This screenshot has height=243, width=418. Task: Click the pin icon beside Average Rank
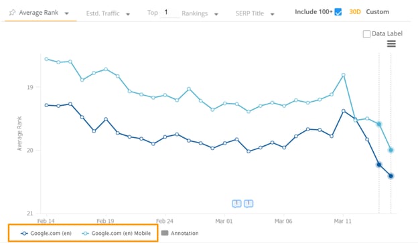pyautogui.click(x=12, y=13)
